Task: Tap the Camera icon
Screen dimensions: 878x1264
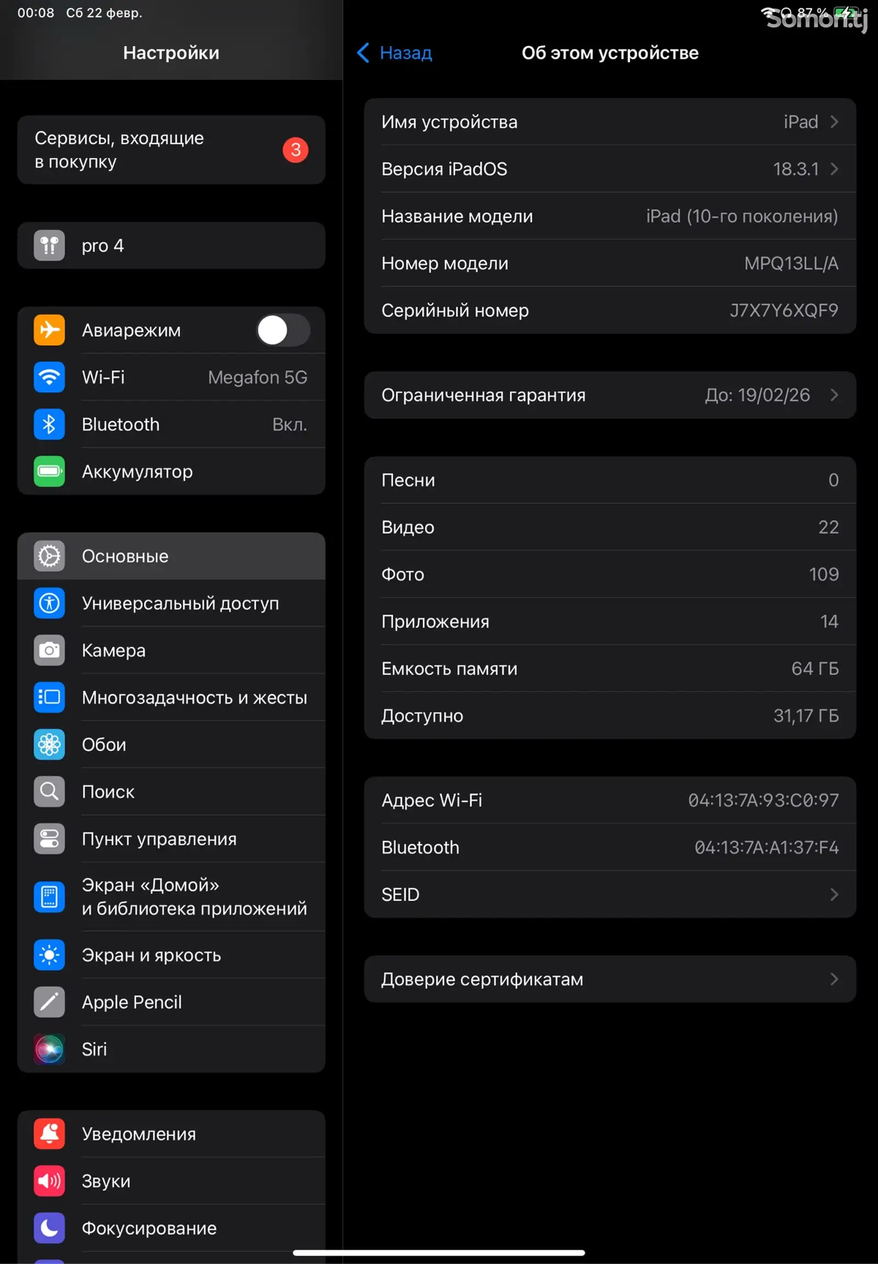Action: tap(49, 650)
